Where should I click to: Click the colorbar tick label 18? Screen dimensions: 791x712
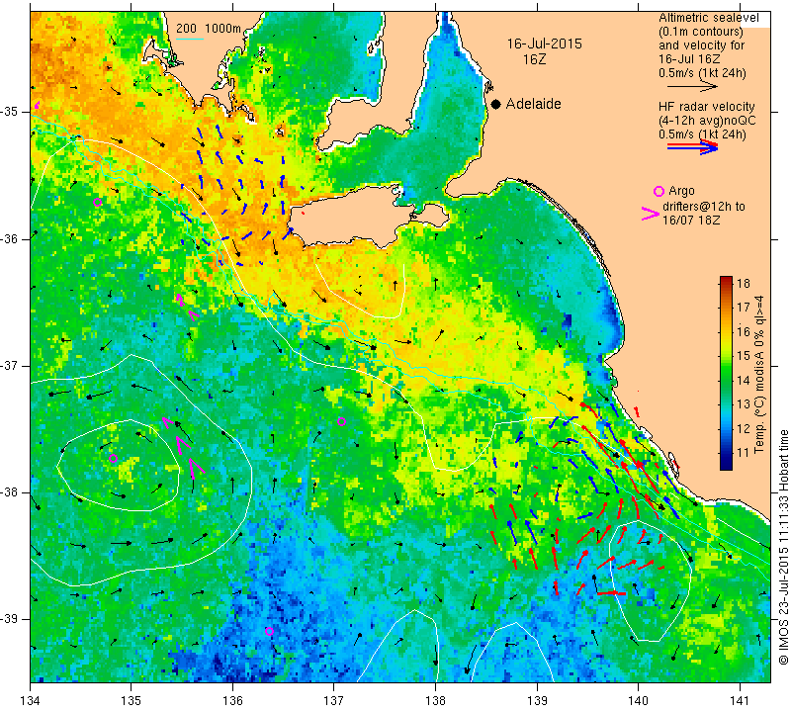[744, 283]
